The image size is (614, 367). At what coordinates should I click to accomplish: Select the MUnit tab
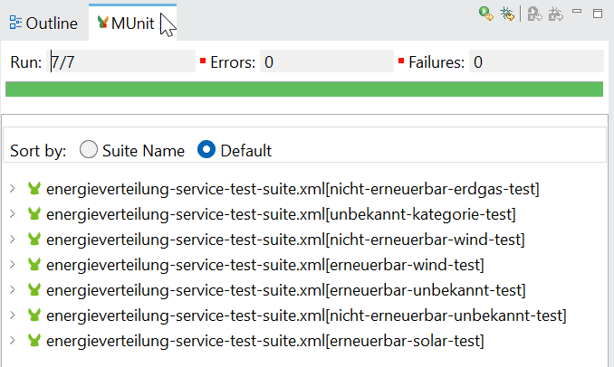click(x=132, y=24)
